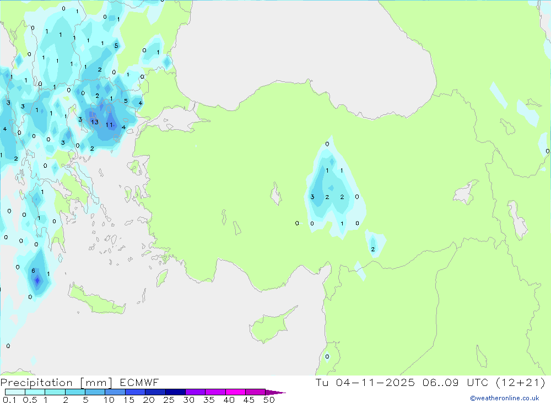Click the '(12+21)' forecast offset text
The height and width of the screenshot is (403, 551).
click(x=521, y=382)
